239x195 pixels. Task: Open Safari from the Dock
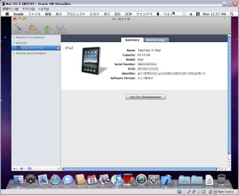(55, 180)
